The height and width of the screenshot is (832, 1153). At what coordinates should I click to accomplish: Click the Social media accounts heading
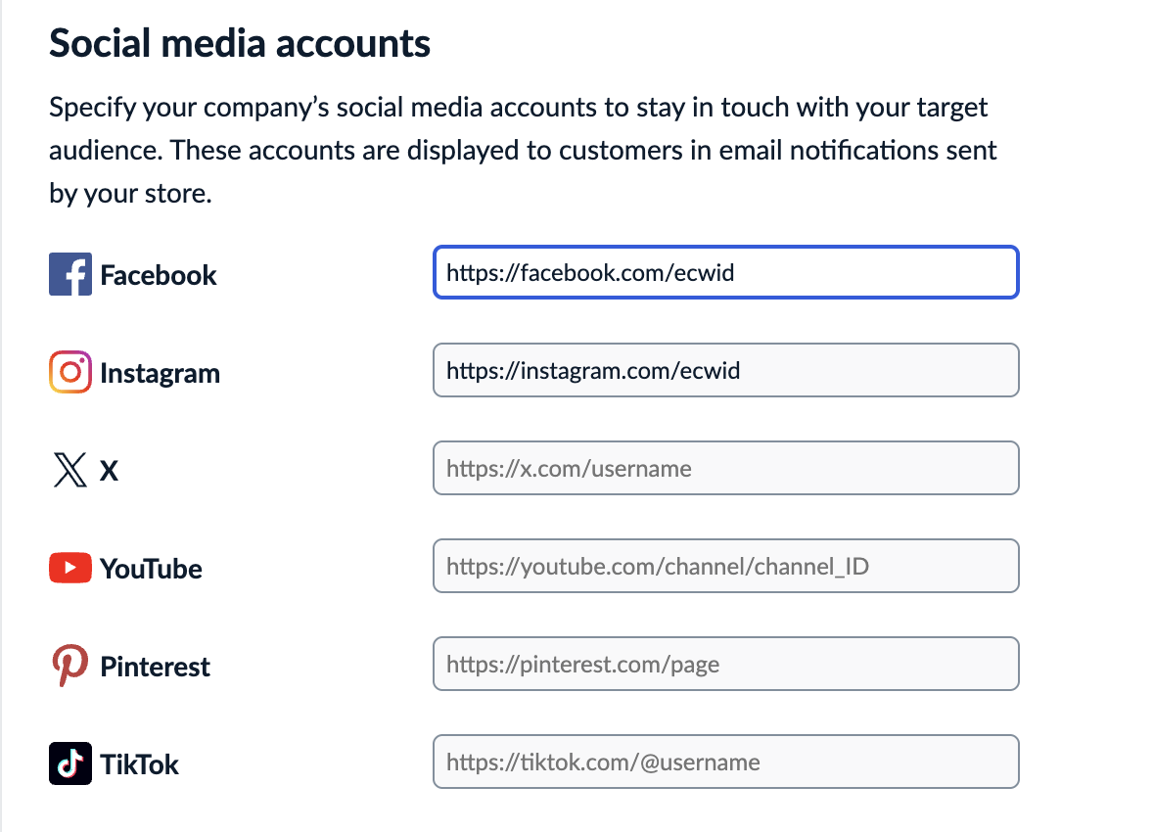(x=240, y=43)
